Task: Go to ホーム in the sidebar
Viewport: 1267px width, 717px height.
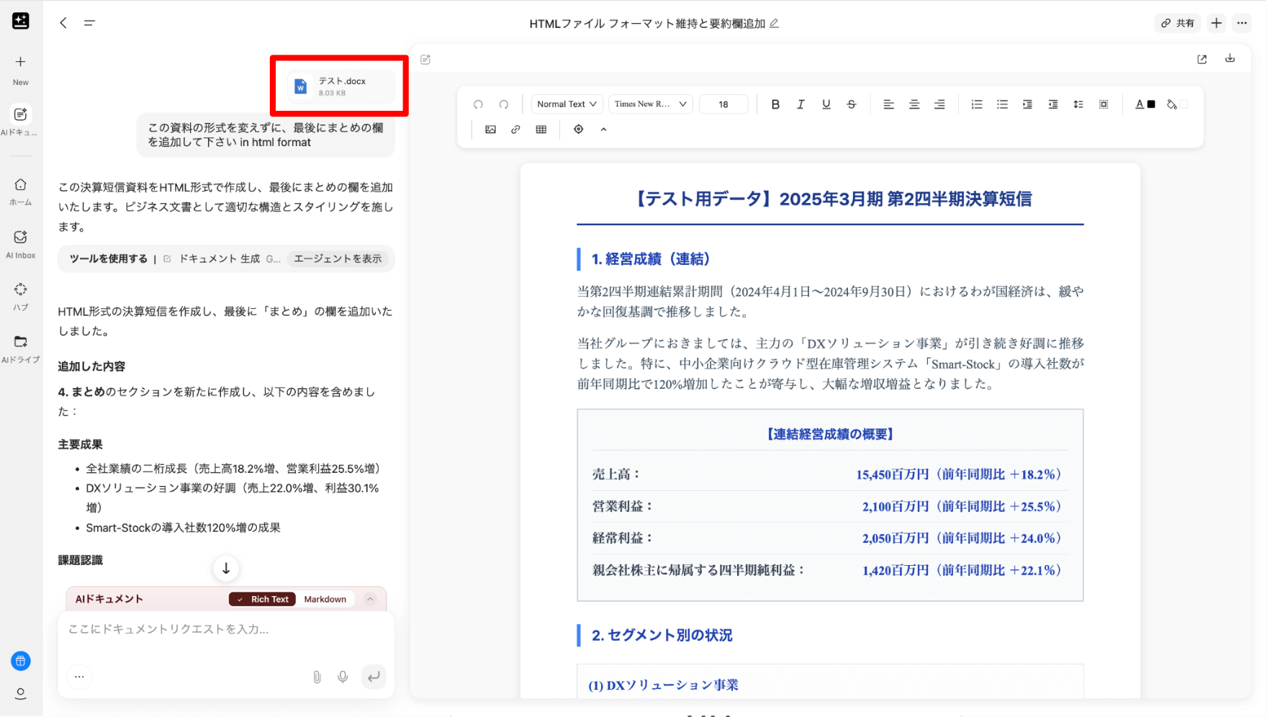Action: (21, 191)
